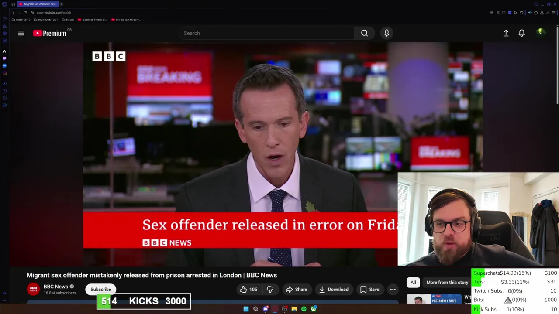Select the All filter chip

pyautogui.click(x=413, y=282)
